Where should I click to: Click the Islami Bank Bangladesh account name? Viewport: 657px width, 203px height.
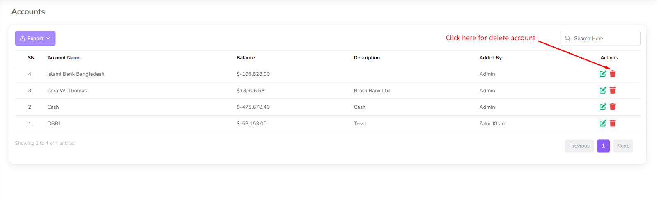(76, 74)
